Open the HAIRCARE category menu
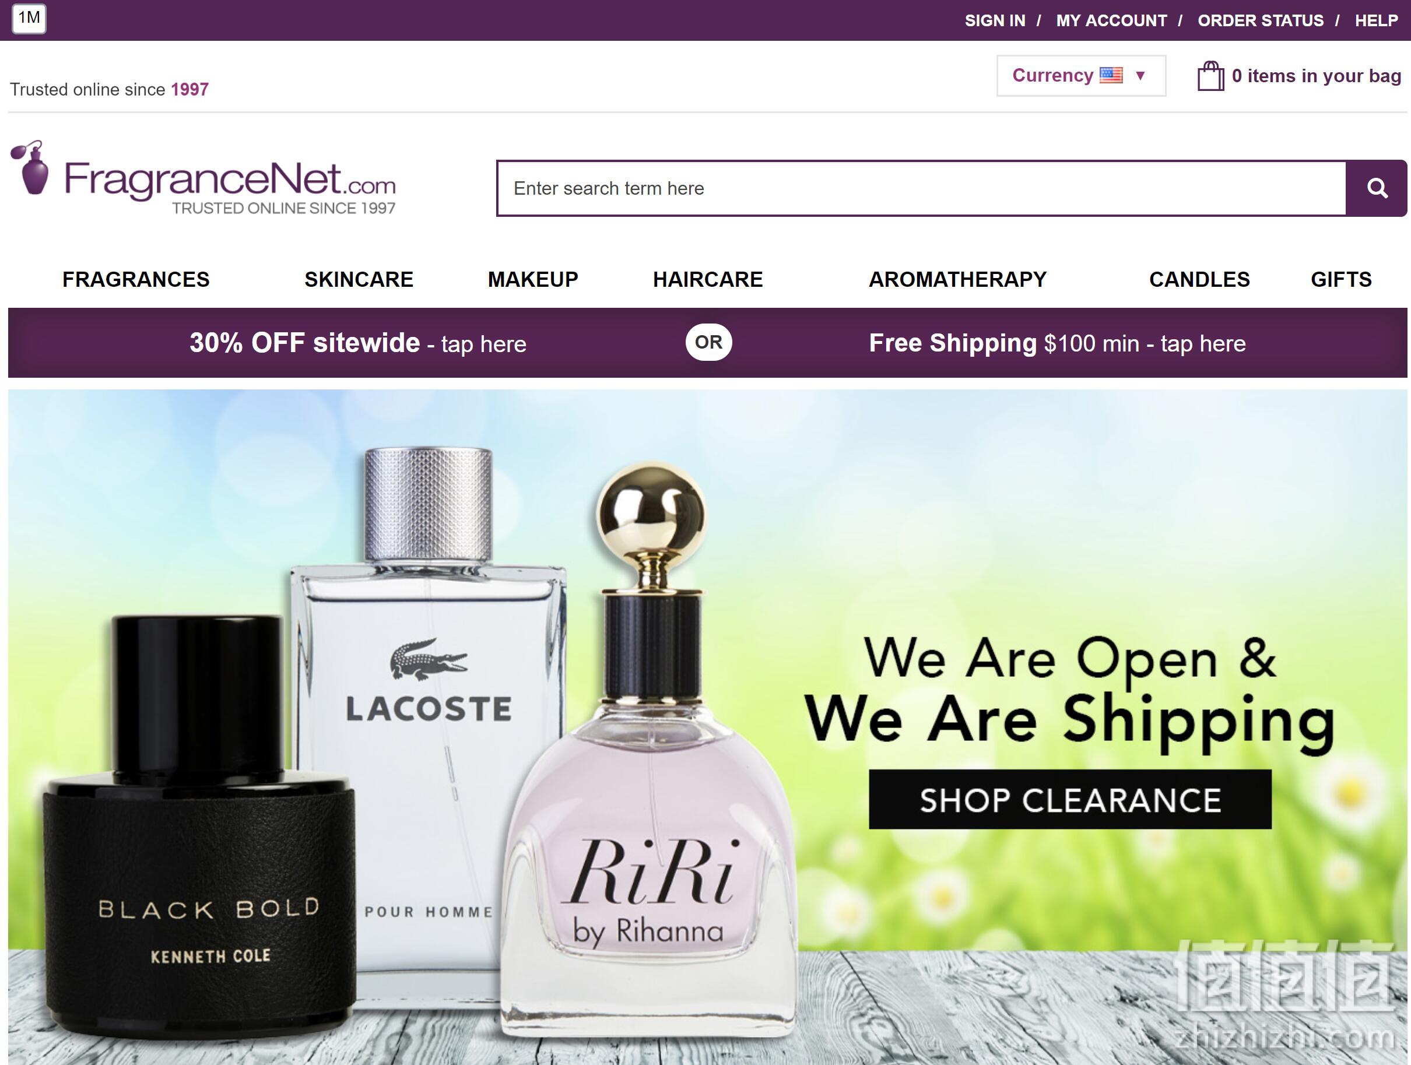 (707, 279)
